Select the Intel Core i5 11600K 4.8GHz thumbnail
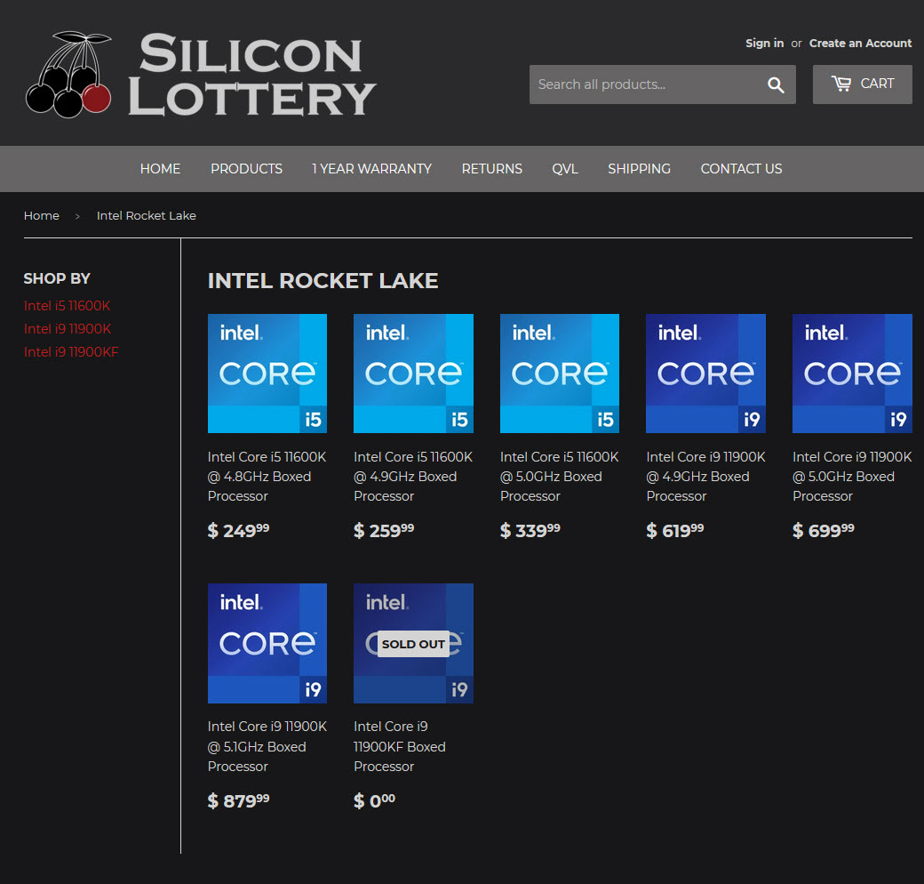Image resolution: width=924 pixels, height=884 pixels. click(x=267, y=373)
